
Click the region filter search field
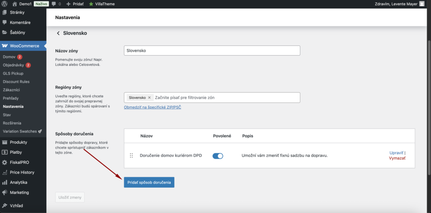coord(225,98)
